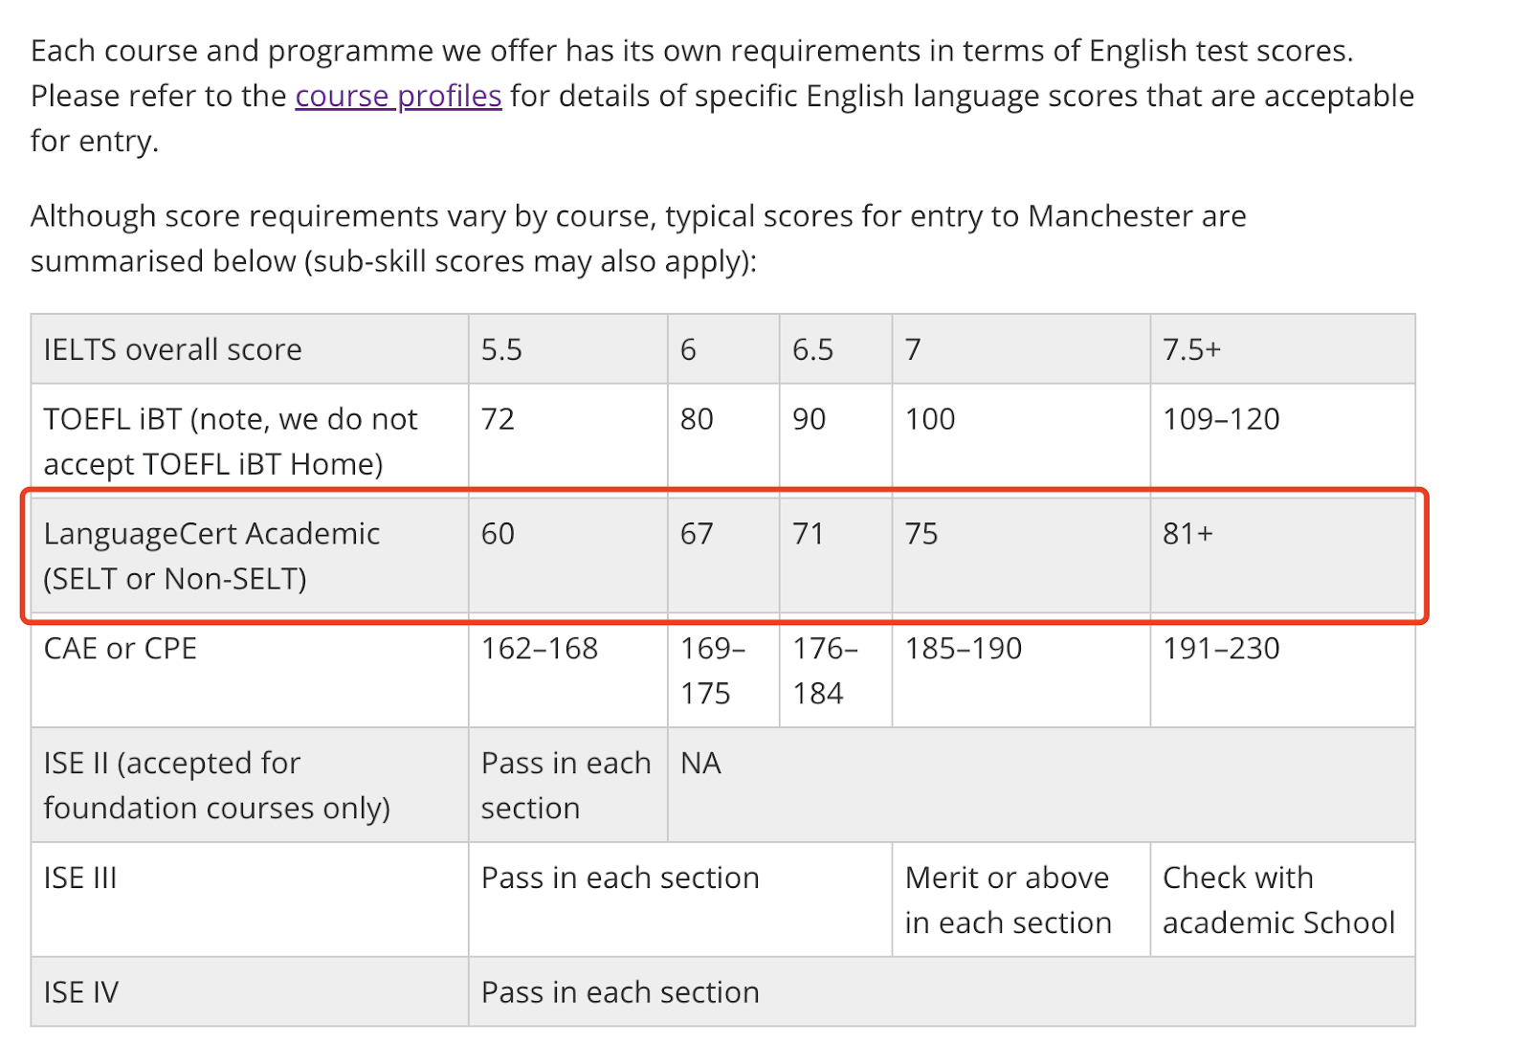Click the 162–168 CAE score cell
1531x1045 pixels.
568,671
